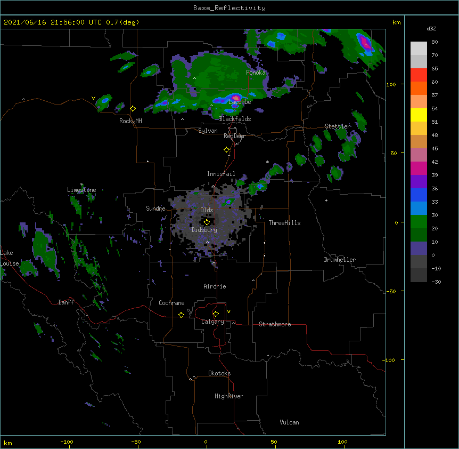Click the Sundre label

point(155,209)
